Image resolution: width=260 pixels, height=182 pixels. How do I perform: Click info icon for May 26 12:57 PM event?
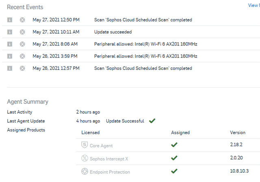pos(10,68)
